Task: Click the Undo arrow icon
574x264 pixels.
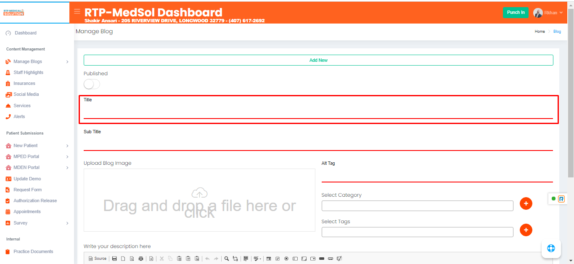Action: click(207, 259)
